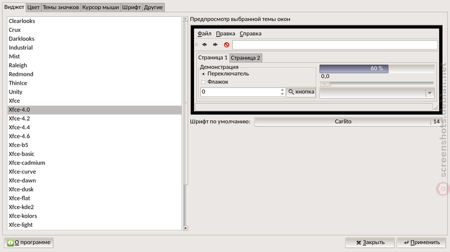Select the Страница 1 preview tab
450x252 pixels.
click(x=213, y=58)
